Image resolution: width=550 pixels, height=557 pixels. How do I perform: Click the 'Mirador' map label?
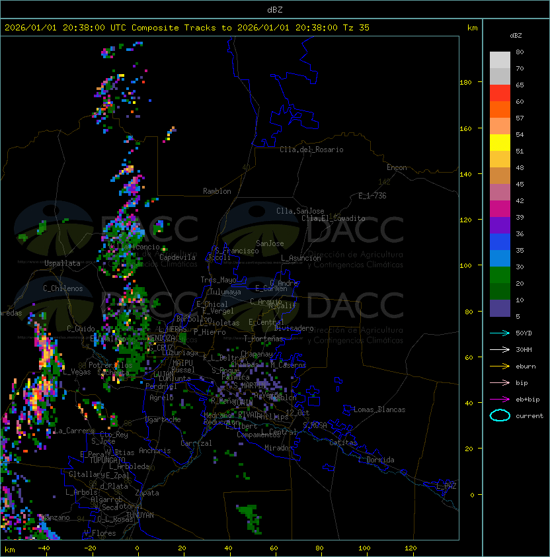(278, 448)
